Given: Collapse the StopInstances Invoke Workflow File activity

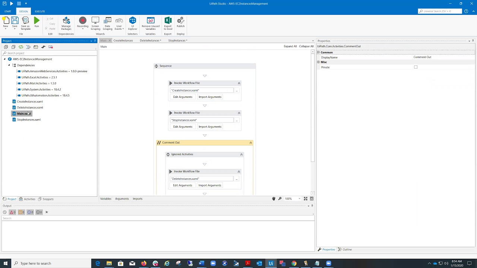Looking at the screenshot, I should pyautogui.click(x=239, y=113).
